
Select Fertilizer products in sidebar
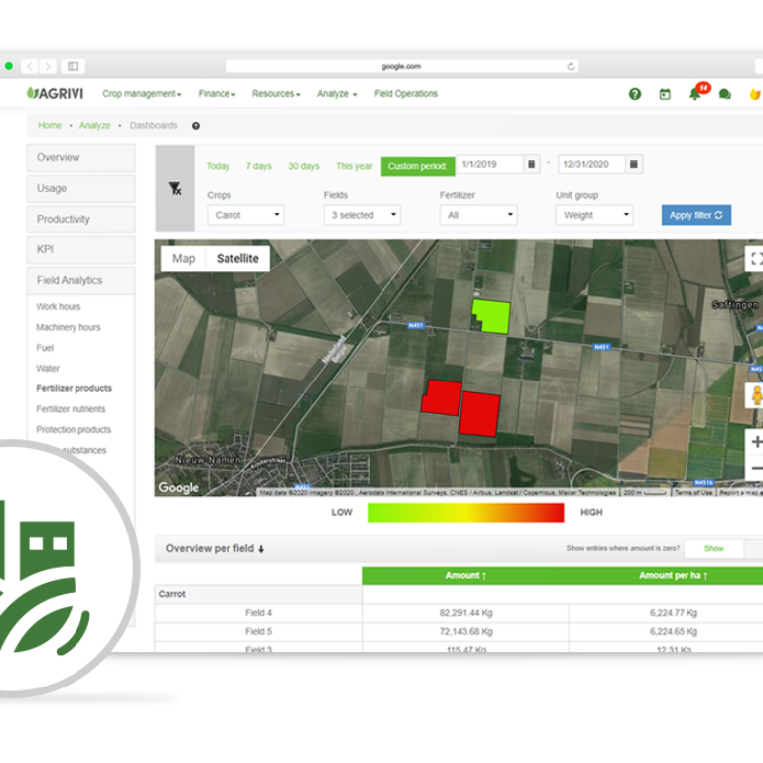(x=74, y=388)
